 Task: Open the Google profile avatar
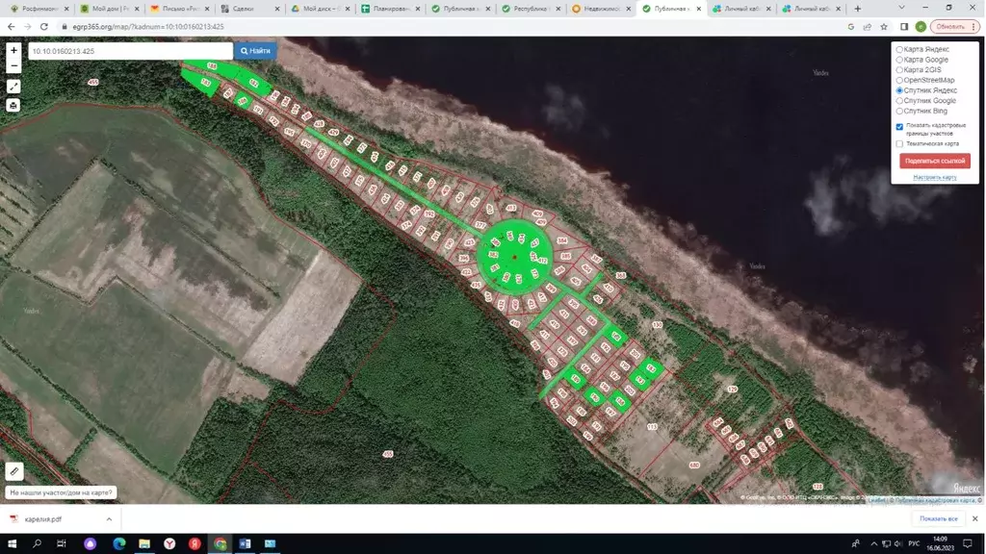(921, 26)
